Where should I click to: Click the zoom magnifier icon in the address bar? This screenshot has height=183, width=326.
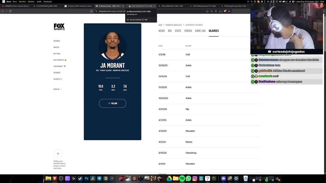point(216,11)
